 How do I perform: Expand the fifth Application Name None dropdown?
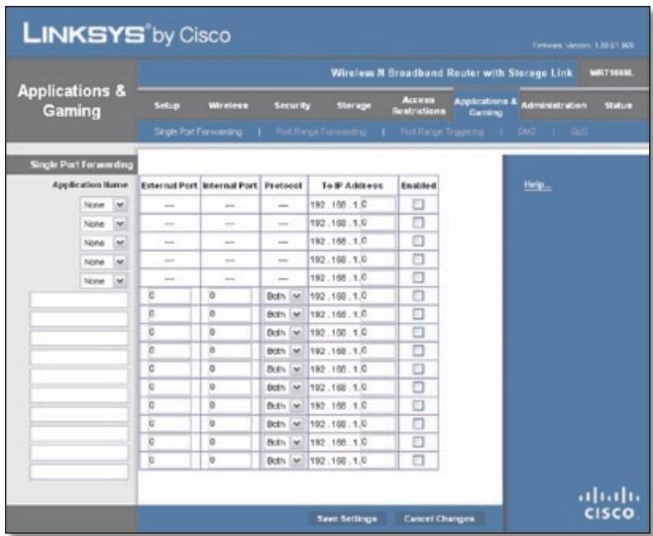(x=103, y=281)
